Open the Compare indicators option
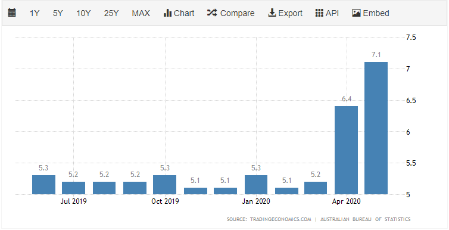 click(231, 13)
